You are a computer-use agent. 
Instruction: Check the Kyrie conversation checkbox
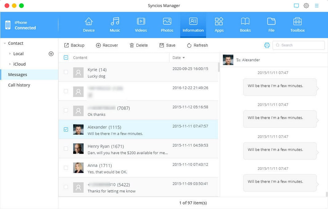pyautogui.click(x=66, y=72)
